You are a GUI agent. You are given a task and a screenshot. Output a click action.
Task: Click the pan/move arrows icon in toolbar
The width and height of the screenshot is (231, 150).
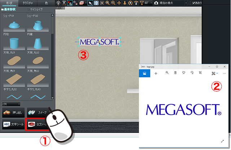click(x=119, y=3)
